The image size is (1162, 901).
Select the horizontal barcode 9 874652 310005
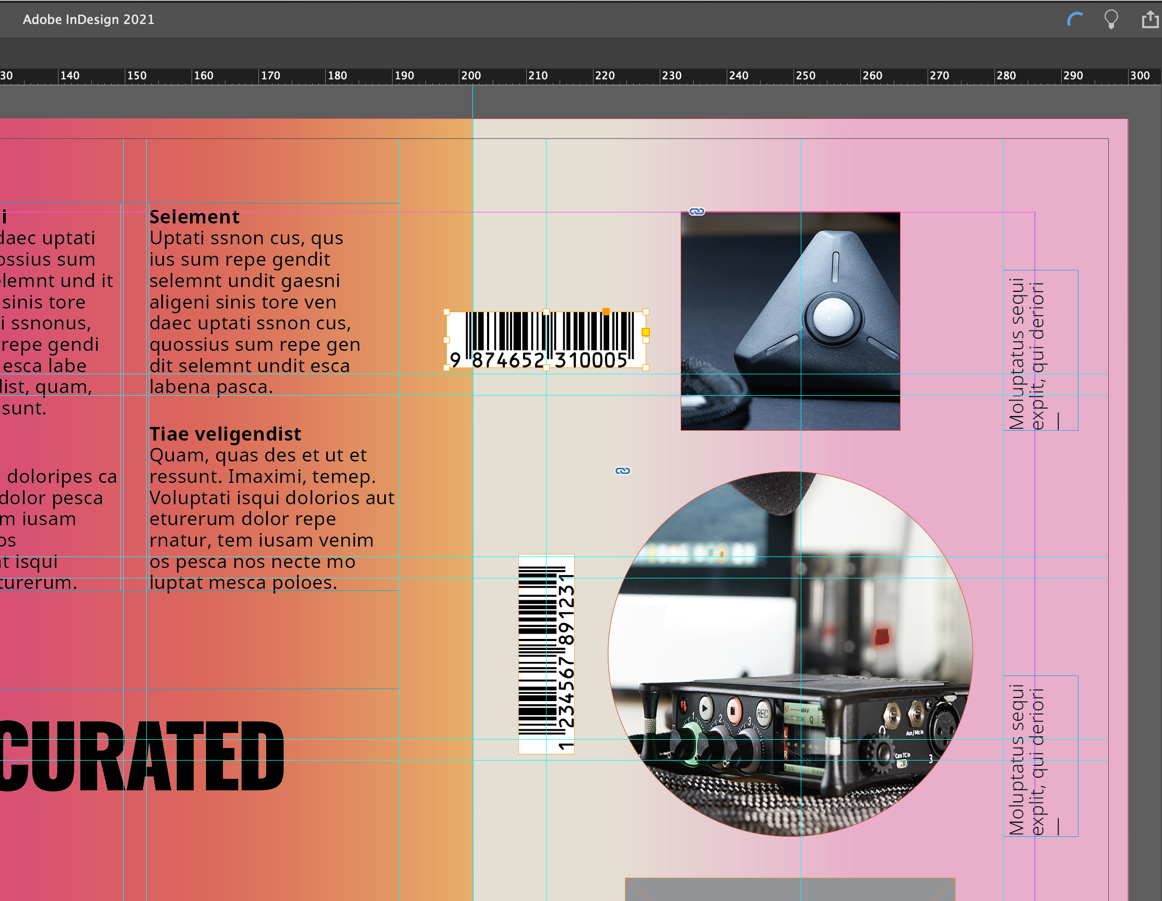(546, 339)
